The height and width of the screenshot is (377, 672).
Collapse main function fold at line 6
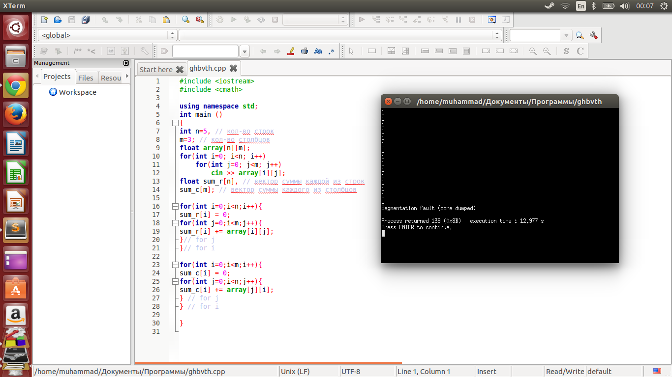point(176,123)
